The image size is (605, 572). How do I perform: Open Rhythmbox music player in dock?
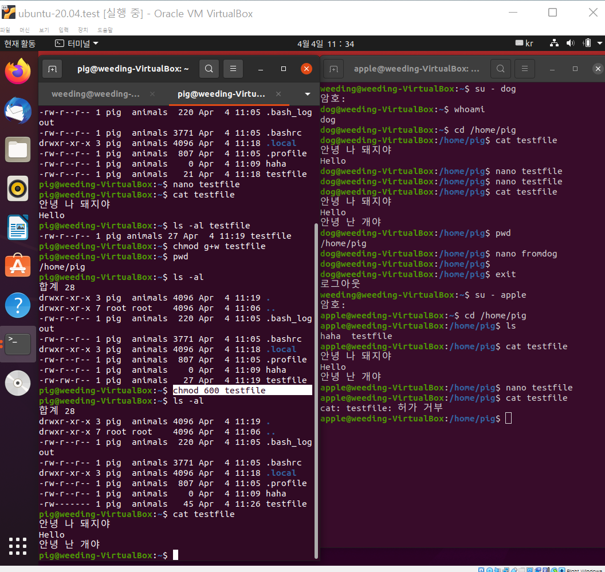[18, 188]
